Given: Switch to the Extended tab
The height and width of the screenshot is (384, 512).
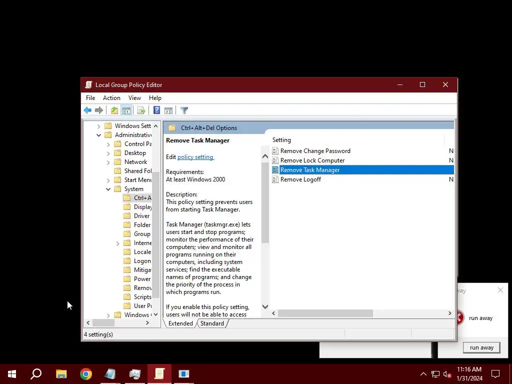Looking at the screenshot, I should click(180, 323).
